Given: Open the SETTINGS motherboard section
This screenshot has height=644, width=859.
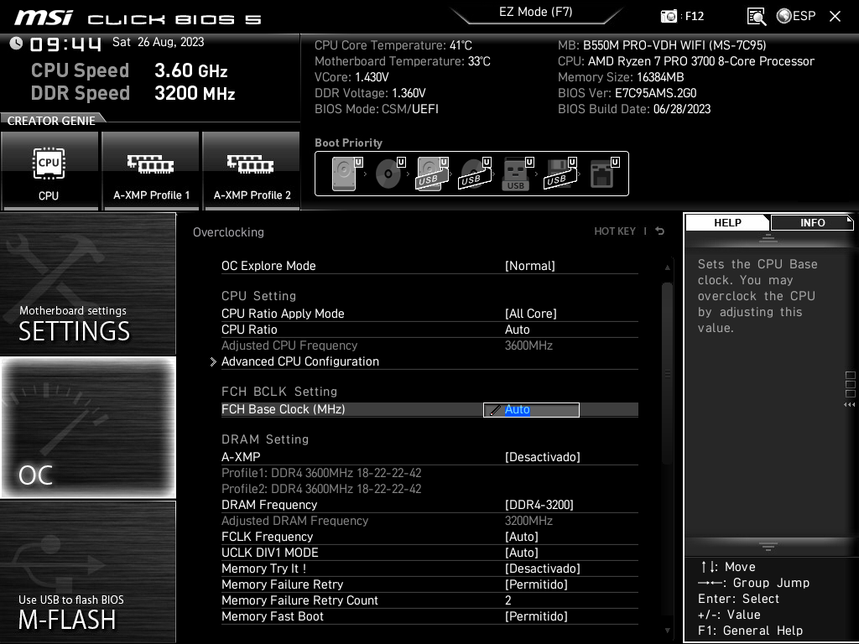Looking at the screenshot, I should pyautogui.click(x=87, y=283).
